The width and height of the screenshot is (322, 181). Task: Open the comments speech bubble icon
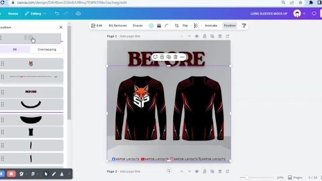click(x=314, y=14)
